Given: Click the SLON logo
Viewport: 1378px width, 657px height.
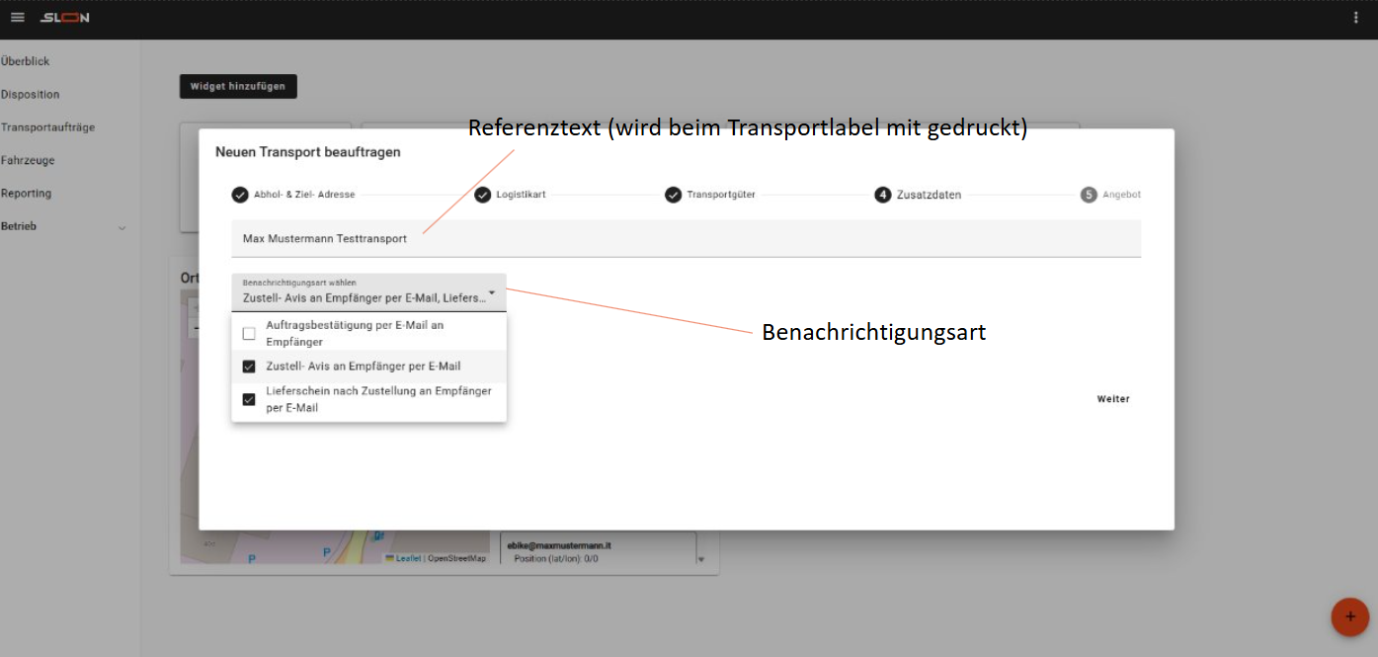Looking at the screenshot, I should click(65, 18).
